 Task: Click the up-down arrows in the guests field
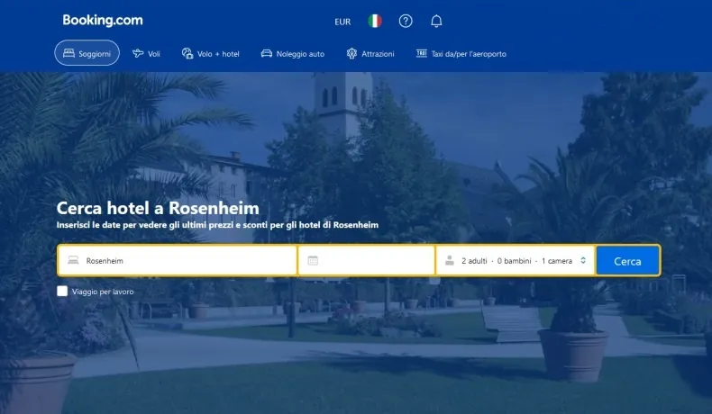click(x=583, y=260)
